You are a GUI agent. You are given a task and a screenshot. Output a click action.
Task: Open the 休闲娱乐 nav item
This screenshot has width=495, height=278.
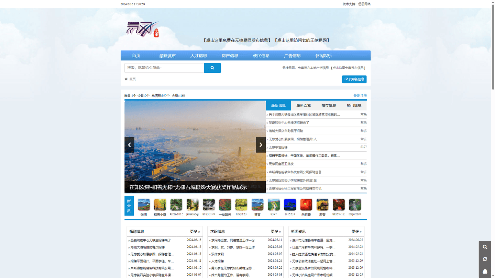[324, 56]
